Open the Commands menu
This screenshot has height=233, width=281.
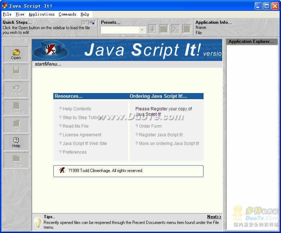[67, 14]
